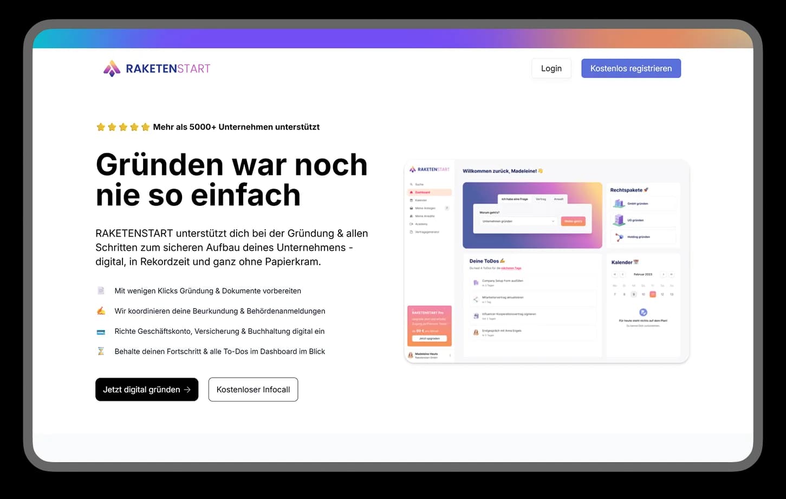The image size is (786, 499).
Task: Select the Holding gründen package
Action: 643,237
